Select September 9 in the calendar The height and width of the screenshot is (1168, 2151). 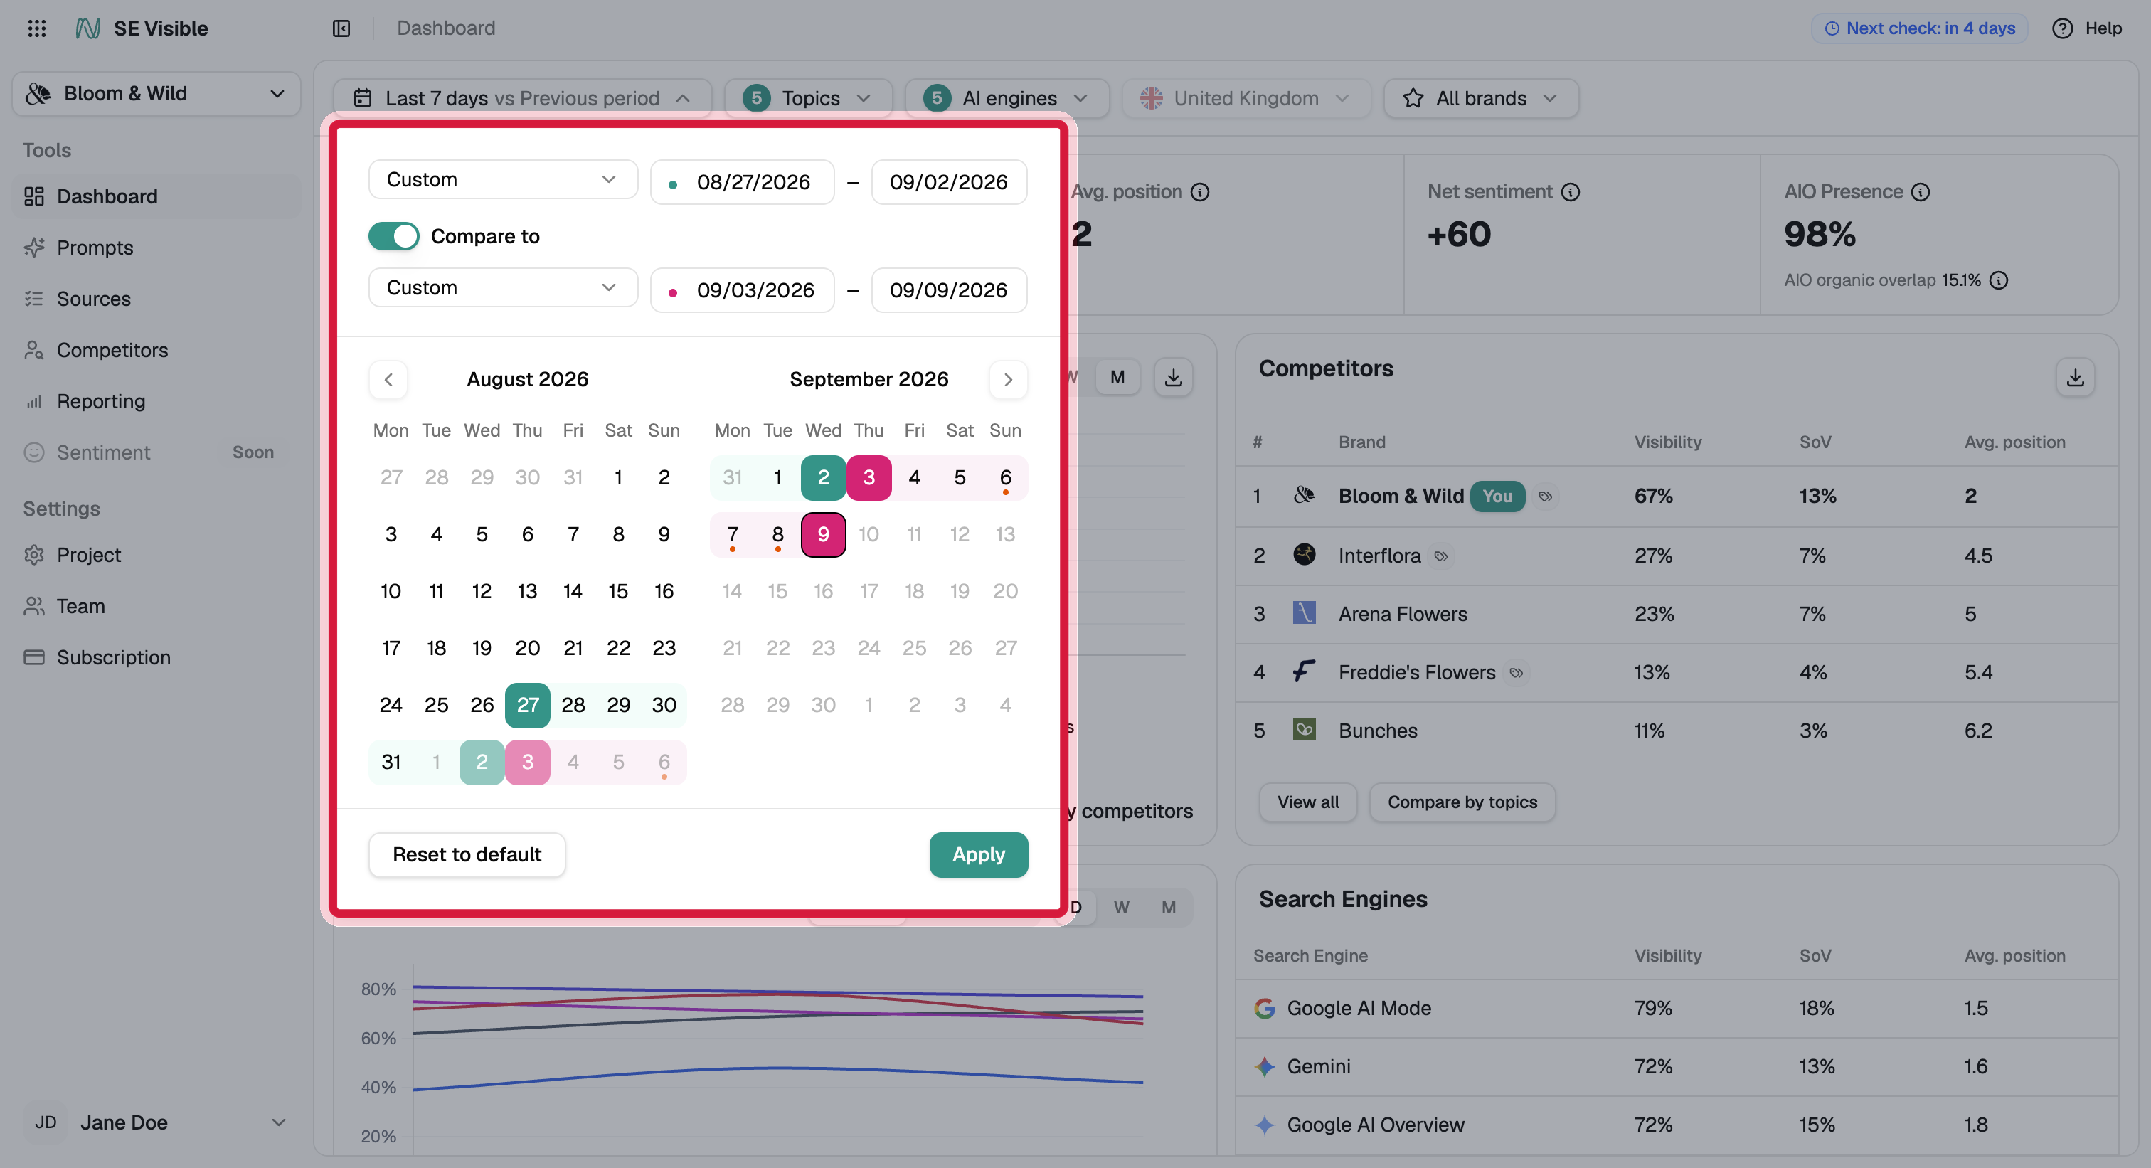point(823,534)
